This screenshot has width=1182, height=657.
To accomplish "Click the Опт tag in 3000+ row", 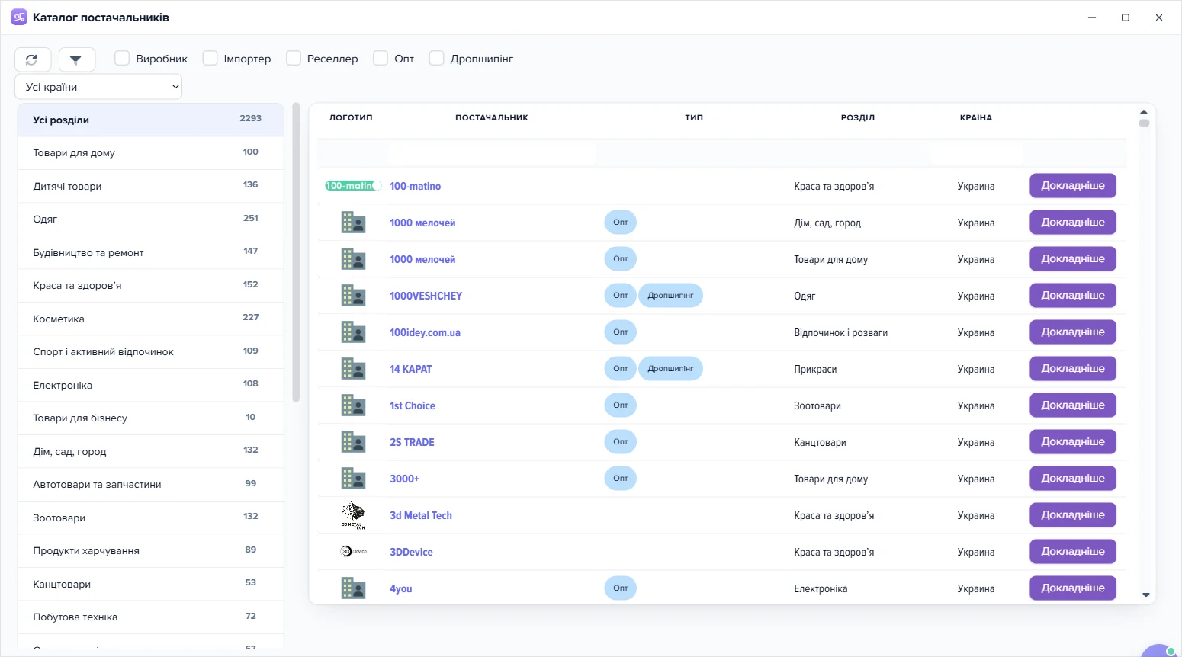I will 621,479.
